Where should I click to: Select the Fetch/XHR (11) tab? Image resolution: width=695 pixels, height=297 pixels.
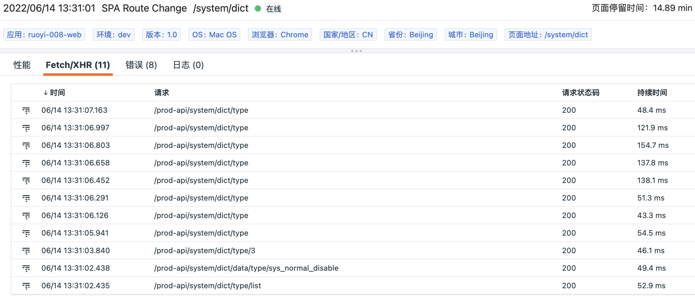[78, 65]
